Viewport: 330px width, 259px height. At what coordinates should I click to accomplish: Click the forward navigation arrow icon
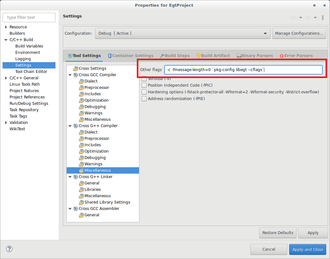[308, 18]
